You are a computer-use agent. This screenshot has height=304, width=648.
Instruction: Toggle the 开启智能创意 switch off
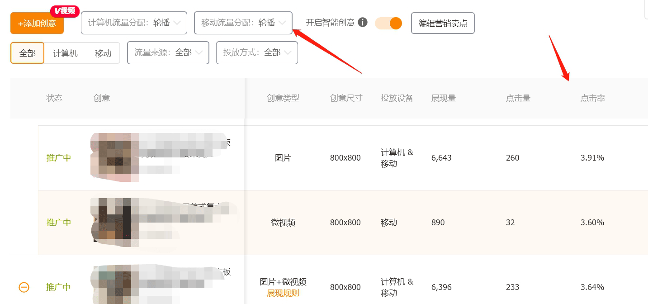pos(389,24)
